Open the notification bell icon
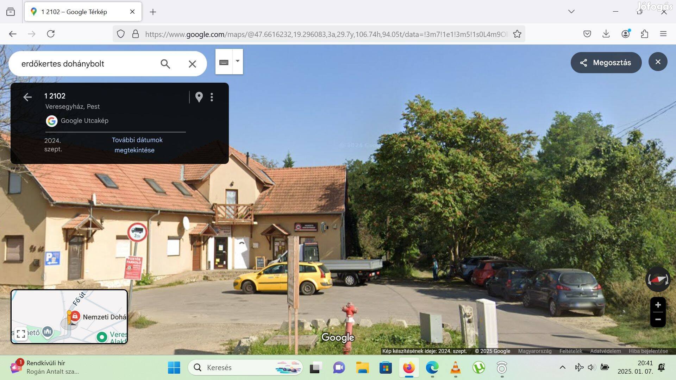Screen dimensions: 676x380 tap(662, 367)
